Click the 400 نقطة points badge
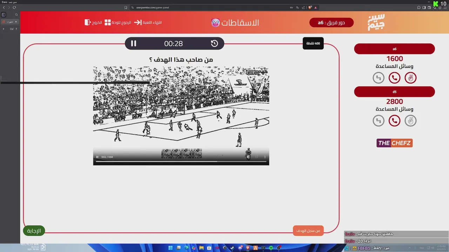449x252 pixels. [313, 43]
